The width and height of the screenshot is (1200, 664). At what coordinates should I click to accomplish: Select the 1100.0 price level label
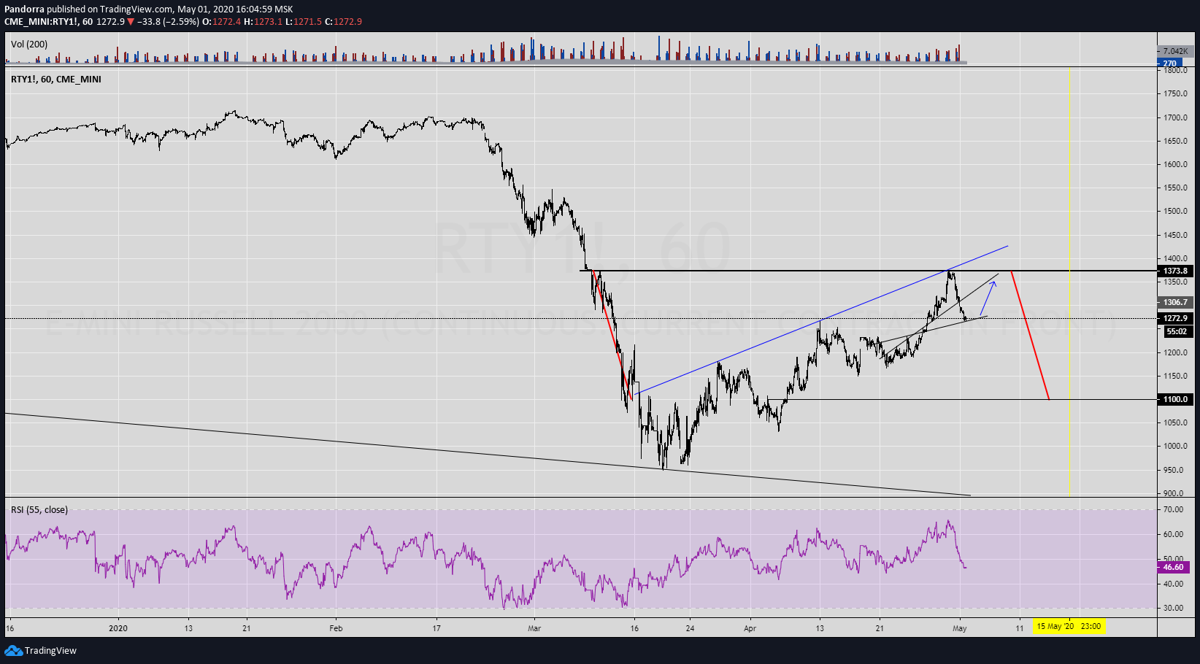[1175, 399]
